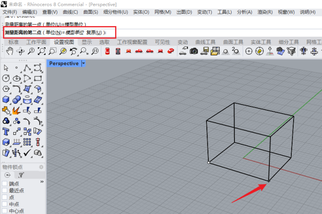This screenshot has height=214, width=322.
Task: Select the Rectangle tool
Action: (38, 79)
